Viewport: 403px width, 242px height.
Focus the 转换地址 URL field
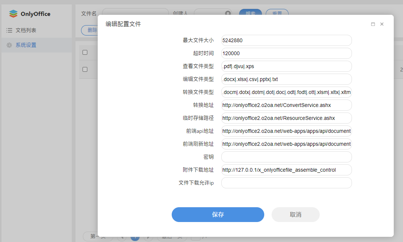[286, 105]
